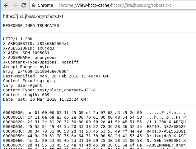
Task: Click the forward navigation arrow
Action: 15,5
